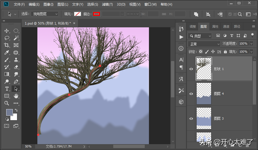Image resolution: width=258 pixels, height=150 pixels.
Task: Select the Zoom tool
Action: tap(7, 103)
